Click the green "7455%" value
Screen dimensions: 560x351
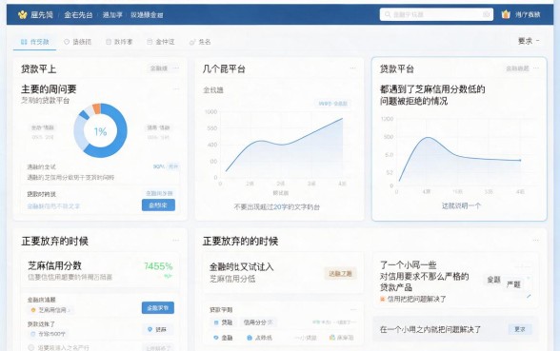(158, 266)
